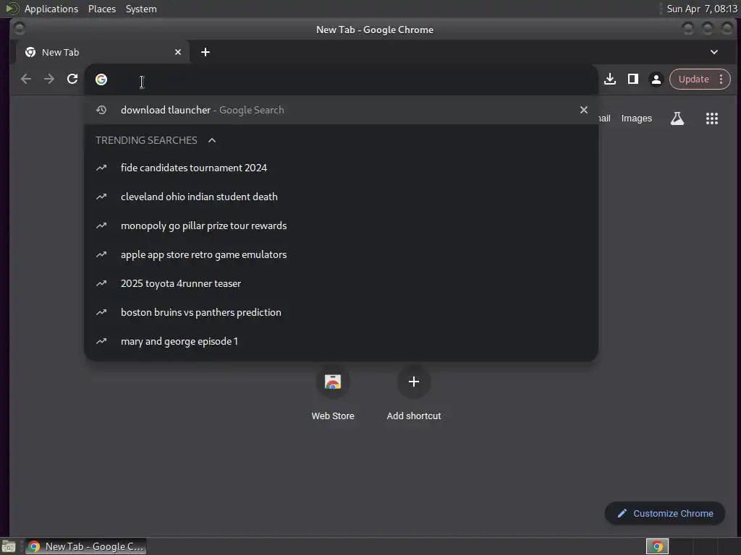Image resolution: width=741 pixels, height=555 pixels.
Task: Choose cleveland ohio indian student death suggestion
Action: (x=342, y=197)
